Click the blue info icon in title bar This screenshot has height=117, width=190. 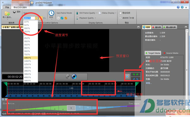[182, 7]
